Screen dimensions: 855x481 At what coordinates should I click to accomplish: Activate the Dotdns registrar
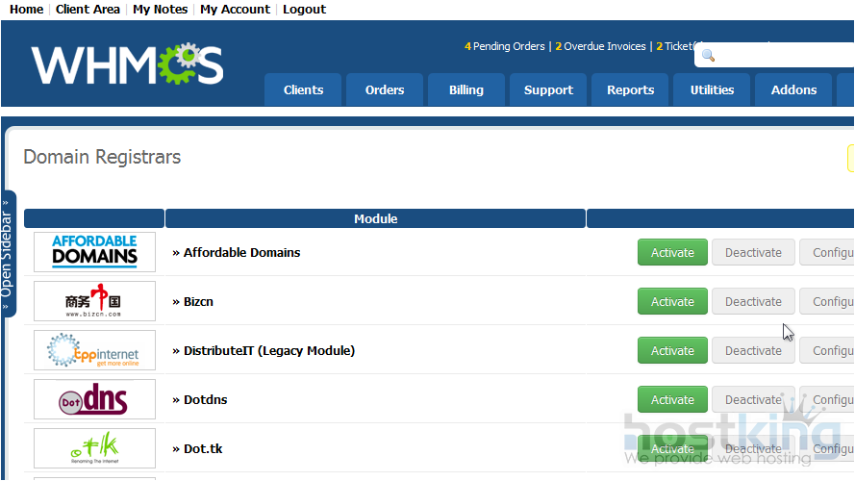click(x=672, y=400)
